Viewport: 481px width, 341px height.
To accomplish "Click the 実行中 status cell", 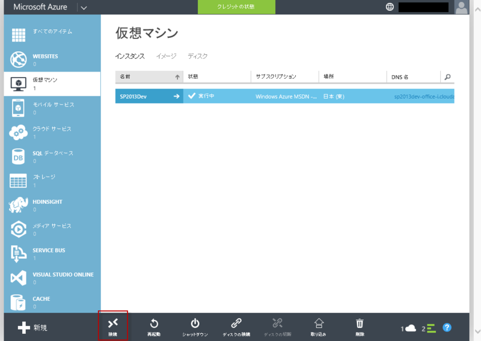I will pos(217,96).
